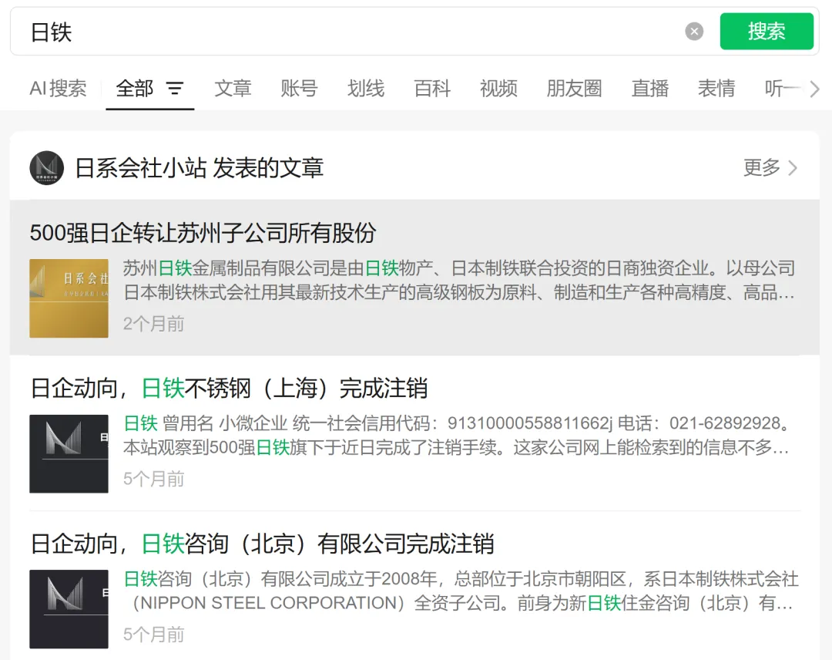Select the 2个月前 timestamp

[x=153, y=324]
